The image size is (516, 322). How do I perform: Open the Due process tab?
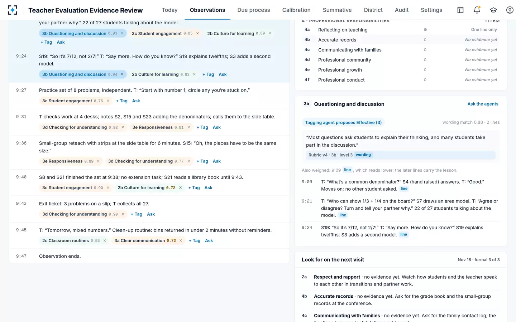254,10
